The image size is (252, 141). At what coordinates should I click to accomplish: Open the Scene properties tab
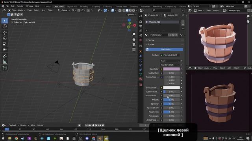[x=141, y=36]
